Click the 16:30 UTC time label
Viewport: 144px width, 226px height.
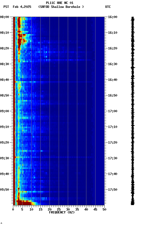pyautogui.click(x=113, y=64)
